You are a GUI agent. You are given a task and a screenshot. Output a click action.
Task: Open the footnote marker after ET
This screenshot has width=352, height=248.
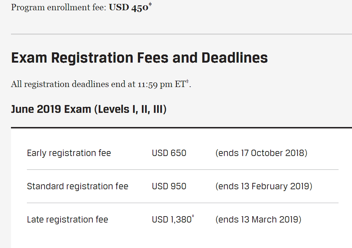click(187, 82)
